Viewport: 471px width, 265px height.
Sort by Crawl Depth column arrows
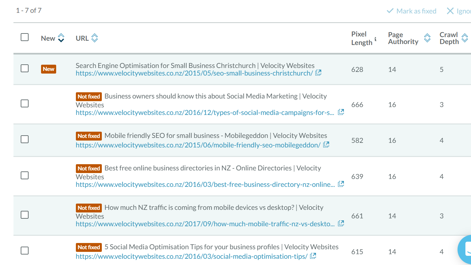click(x=464, y=38)
